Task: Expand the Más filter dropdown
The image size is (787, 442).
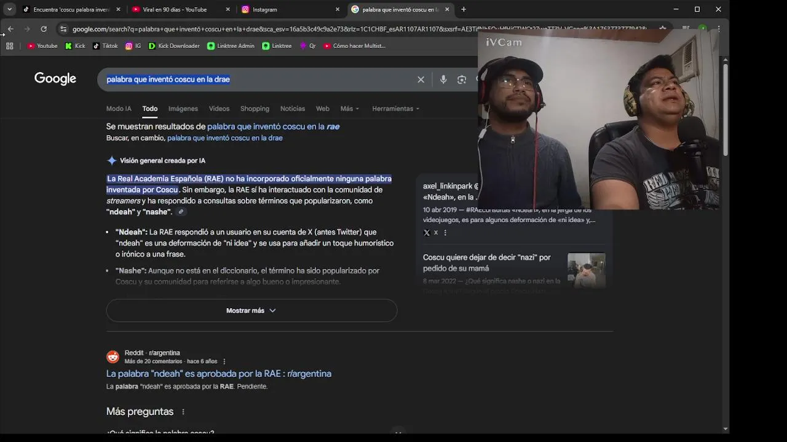Action: click(350, 109)
